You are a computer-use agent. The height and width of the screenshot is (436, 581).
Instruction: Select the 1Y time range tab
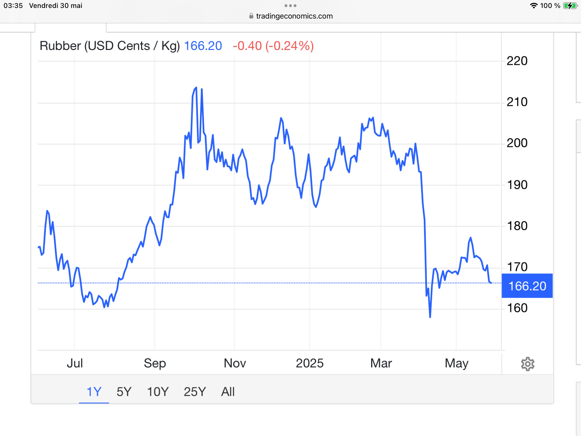[x=94, y=392]
